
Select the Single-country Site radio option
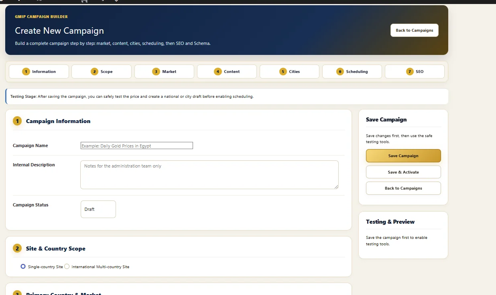23,267
